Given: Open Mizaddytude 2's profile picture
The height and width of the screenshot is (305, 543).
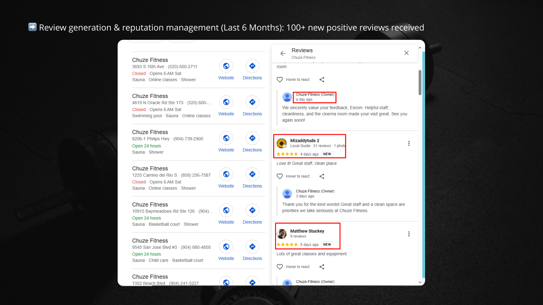Looking at the screenshot, I should click(x=282, y=143).
